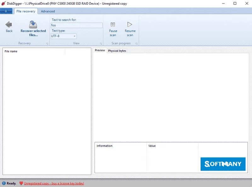Click the DiskDigger app icon in title bar

3,3
